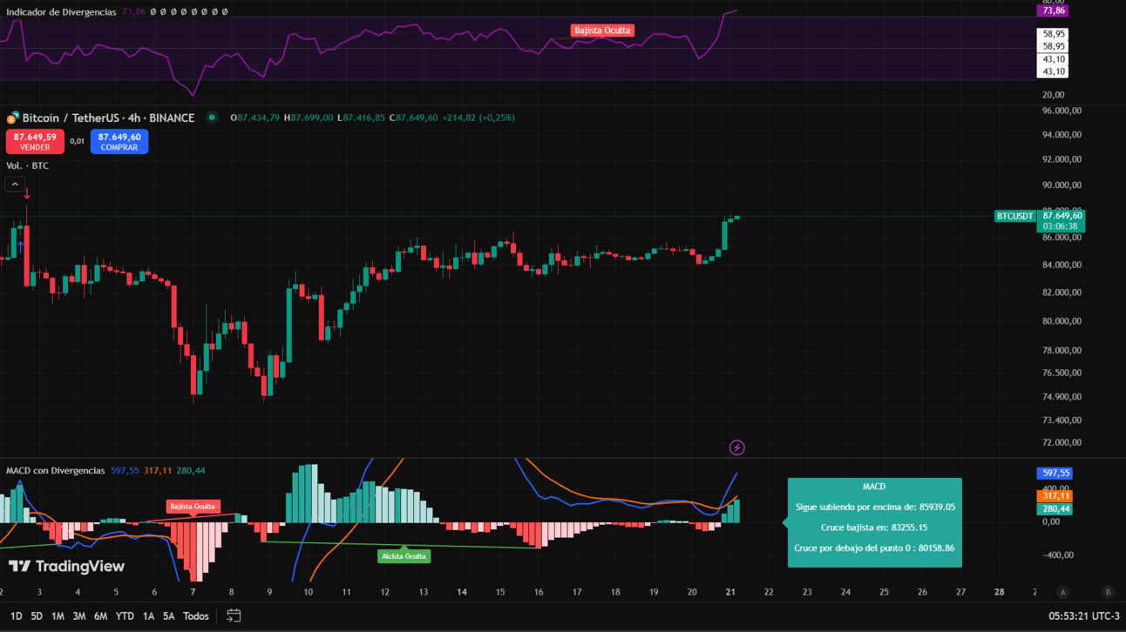
Task: Click date 21 on the time axis
Action: click(730, 592)
